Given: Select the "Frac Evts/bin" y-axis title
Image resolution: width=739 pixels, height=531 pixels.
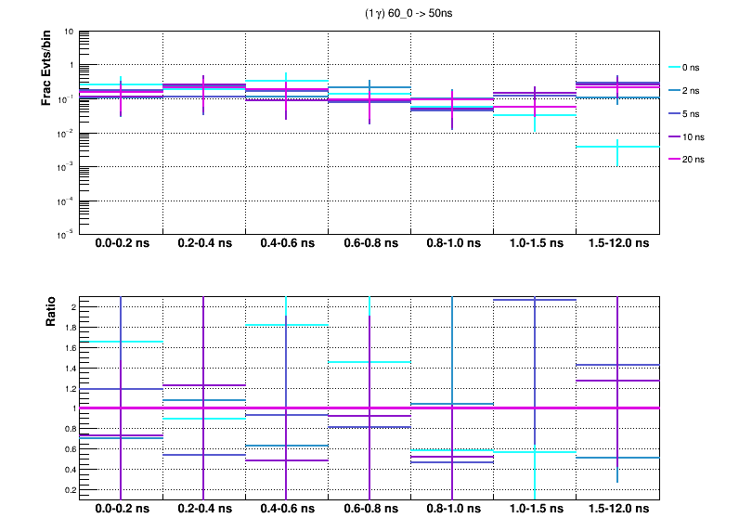Looking at the screenshot, I should point(45,68).
